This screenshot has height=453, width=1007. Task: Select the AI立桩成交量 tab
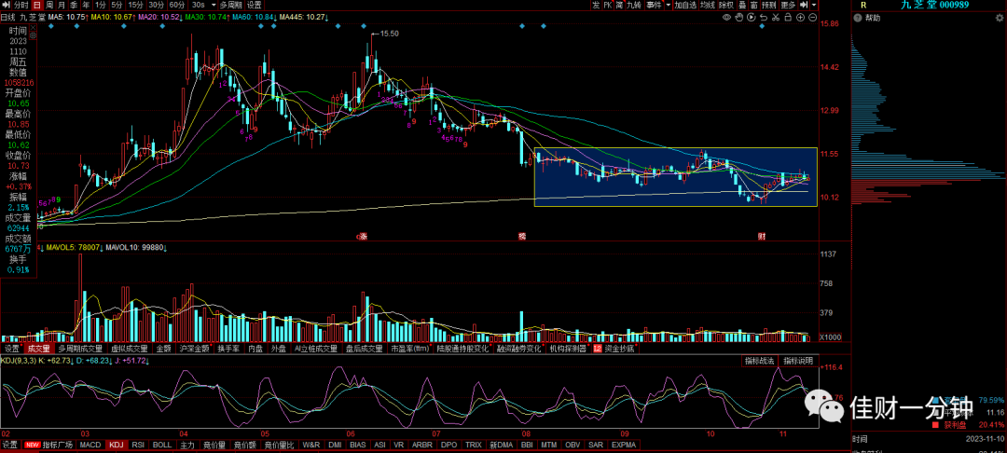315,349
